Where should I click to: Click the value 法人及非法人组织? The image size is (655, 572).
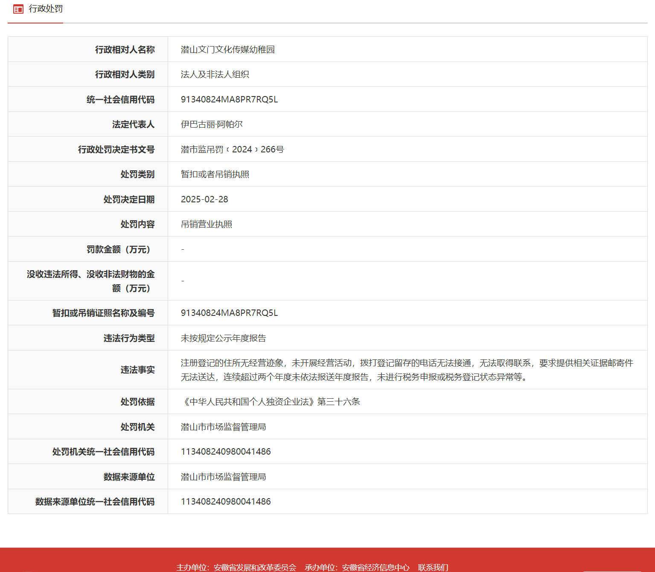tap(215, 74)
